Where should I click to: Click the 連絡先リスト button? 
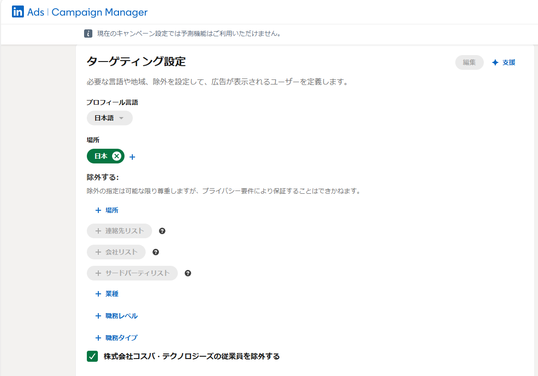click(x=119, y=231)
